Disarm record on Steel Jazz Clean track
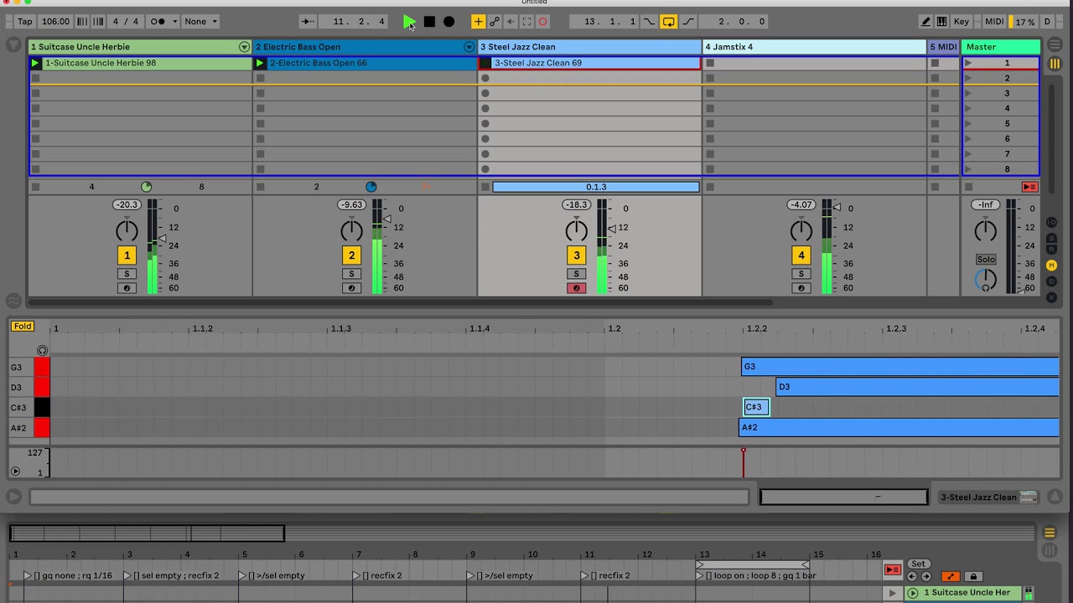Viewport: 1073px width, 603px height. [576, 288]
